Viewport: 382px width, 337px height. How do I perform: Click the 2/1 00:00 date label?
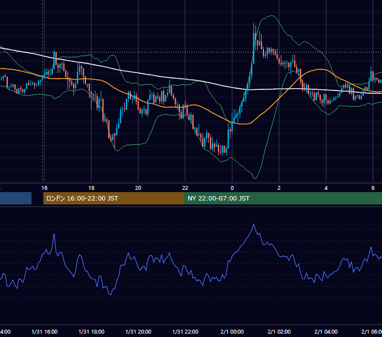click(x=232, y=332)
